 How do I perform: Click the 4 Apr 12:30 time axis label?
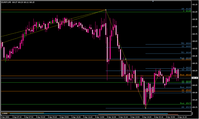pyautogui.click(x=111, y=117)
